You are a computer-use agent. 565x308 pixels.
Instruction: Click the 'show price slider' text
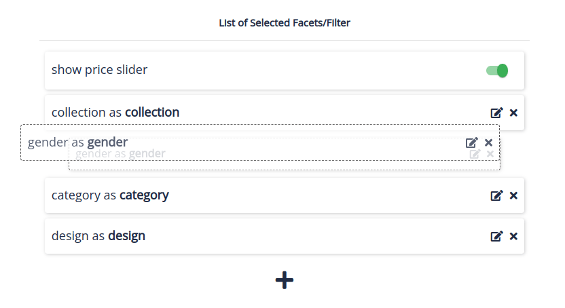(x=99, y=70)
